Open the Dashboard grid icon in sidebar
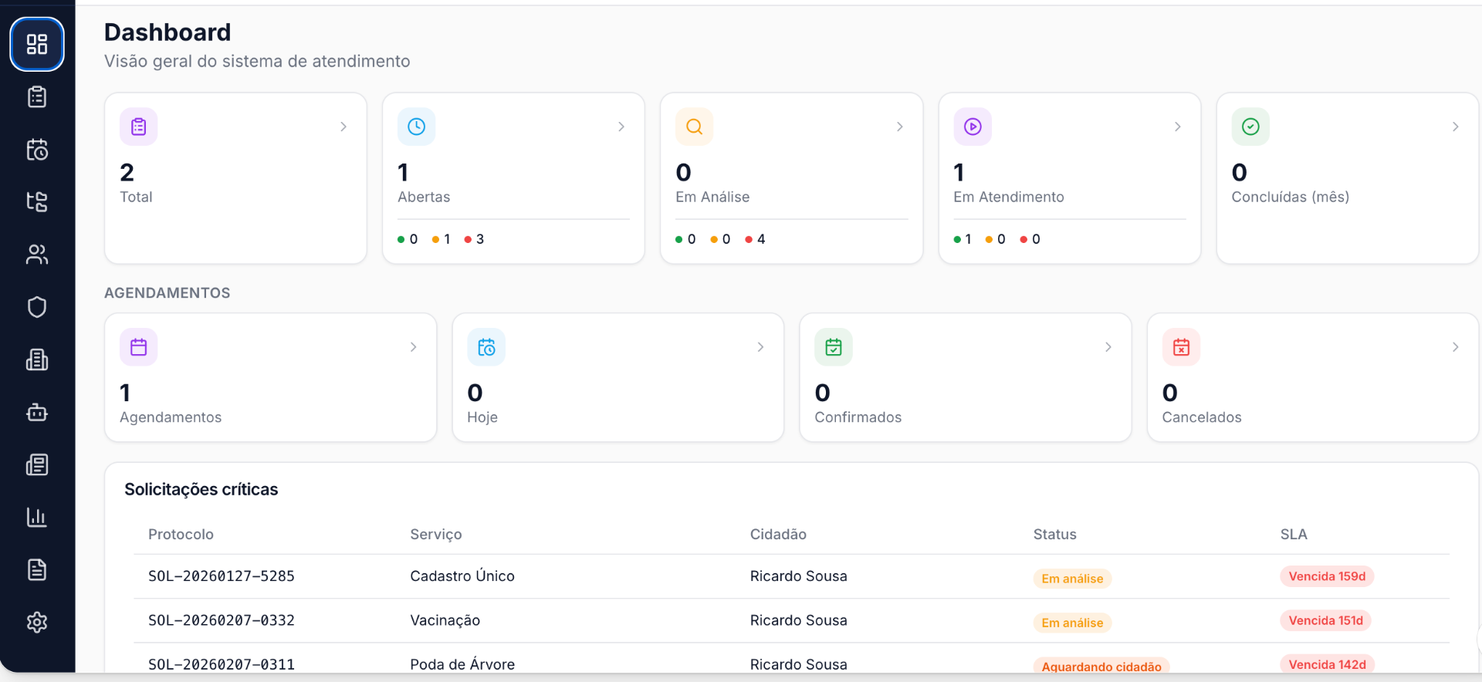The image size is (1482, 682). click(x=37, y=44)
